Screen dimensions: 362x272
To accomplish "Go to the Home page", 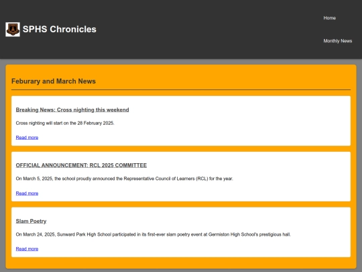I will (329, 18).
